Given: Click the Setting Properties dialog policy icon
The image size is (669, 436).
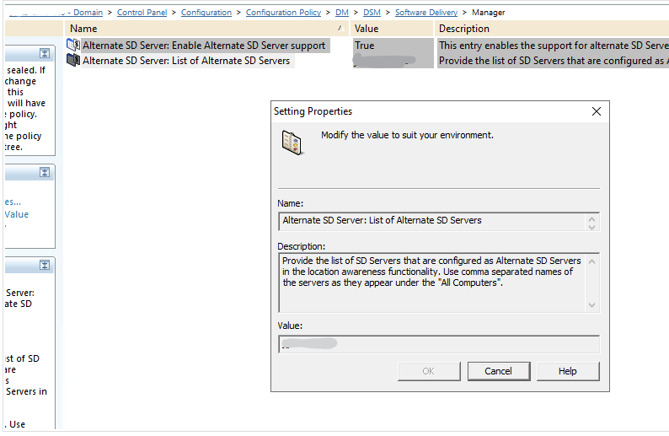Looking at the screenshot, I should (292, 142).
